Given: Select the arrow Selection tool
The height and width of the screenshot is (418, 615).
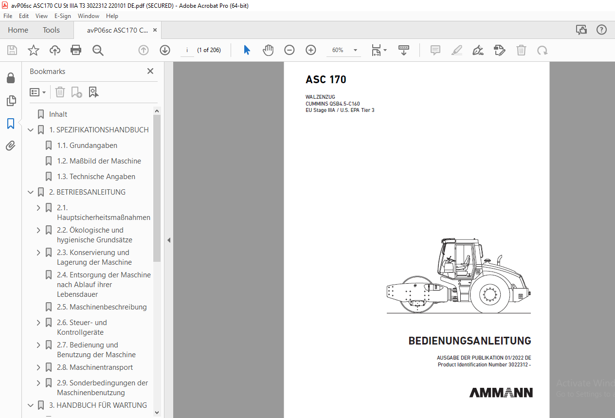Looking at the screenshot, I should click(x=247, y=50).
